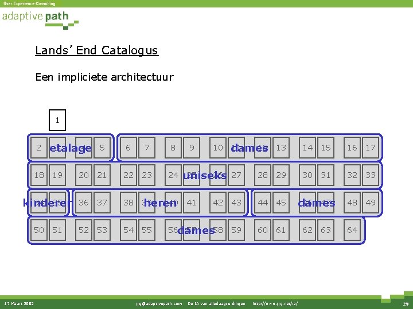The width and height of the screenshot is (413, 309).
Task: Click page box 37
Action: [102, 203]
